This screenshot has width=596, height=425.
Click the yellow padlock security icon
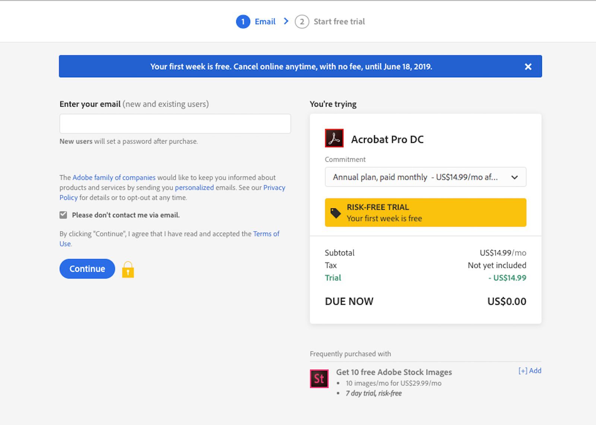tap(128, 270)
